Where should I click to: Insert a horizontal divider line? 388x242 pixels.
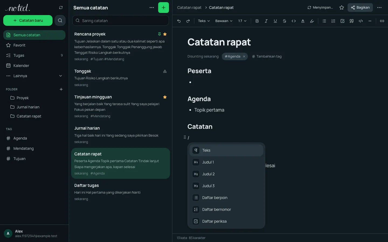click(x=370, y=21)
